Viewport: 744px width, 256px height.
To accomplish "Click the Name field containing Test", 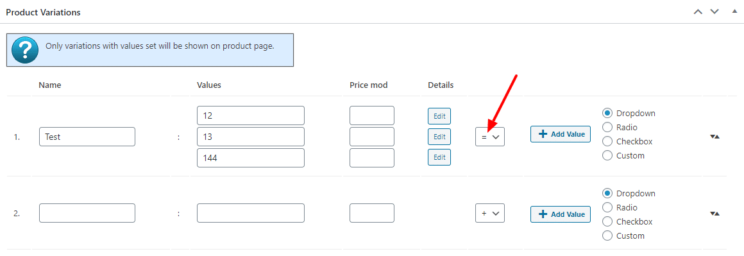I will 87,137.
